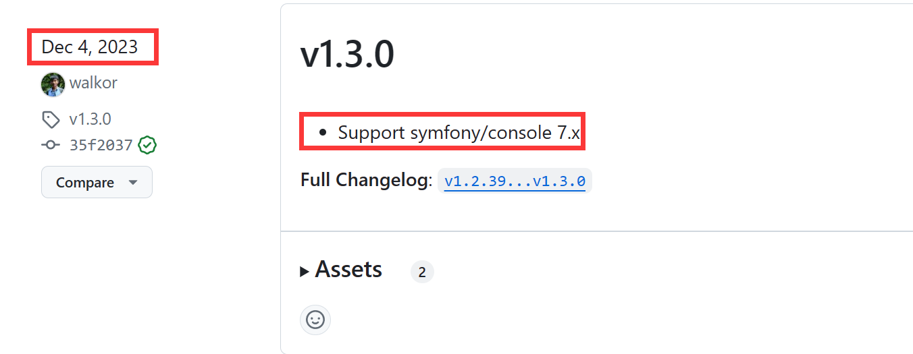Click the tag icon beside v1.3.0
This screenshot has width=913, height=354.
coord(51,120)
